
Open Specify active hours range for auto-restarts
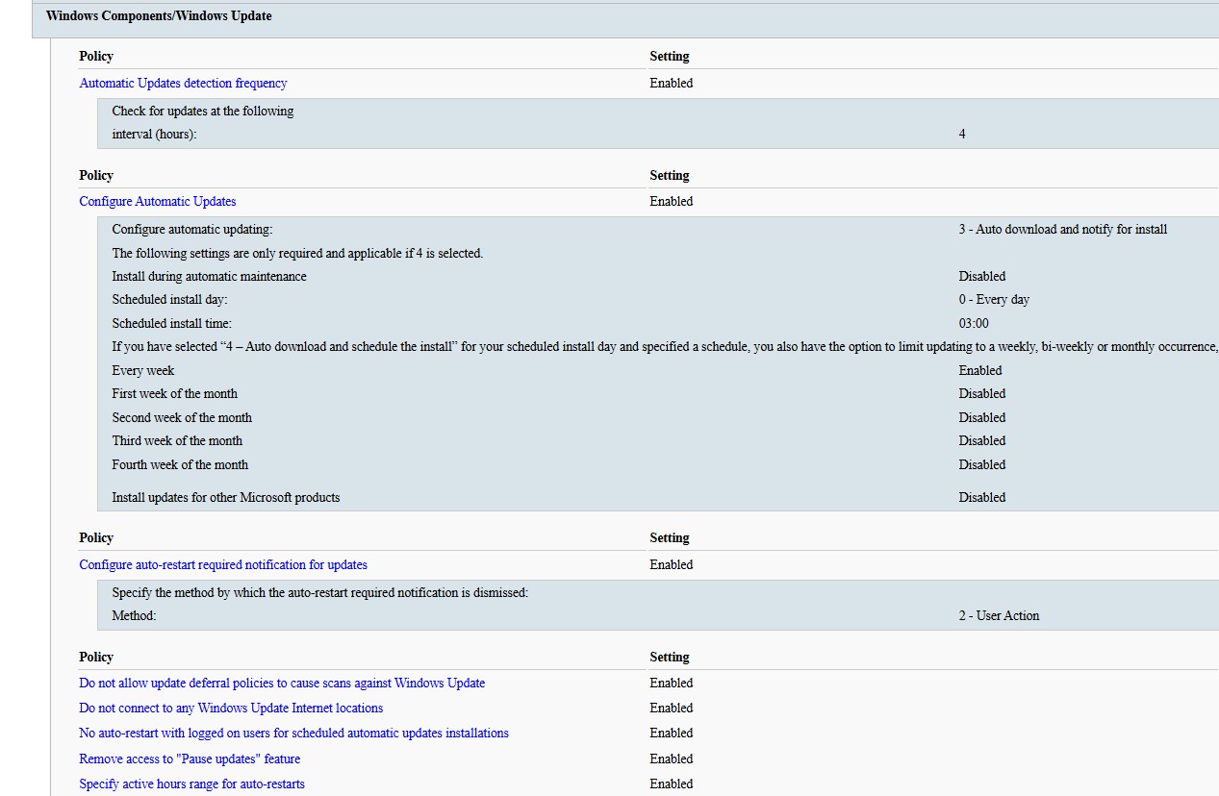point(191,784)
